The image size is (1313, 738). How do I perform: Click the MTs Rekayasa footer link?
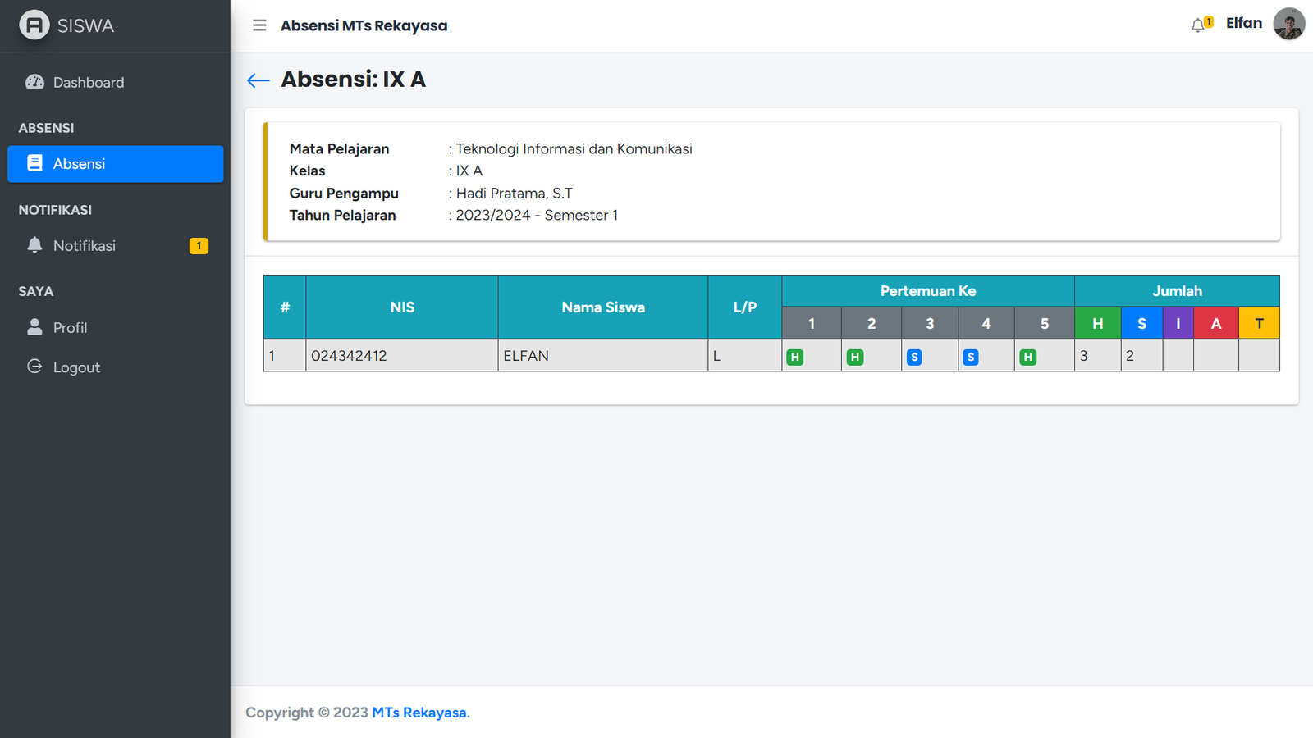click(x=419, y=713)
